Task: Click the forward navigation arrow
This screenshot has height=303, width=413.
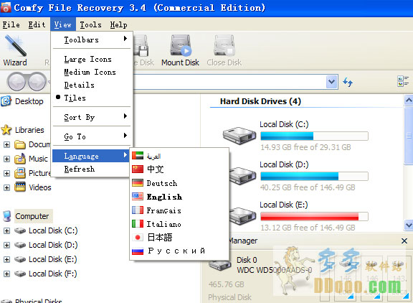Action: (x=37, y=81)
